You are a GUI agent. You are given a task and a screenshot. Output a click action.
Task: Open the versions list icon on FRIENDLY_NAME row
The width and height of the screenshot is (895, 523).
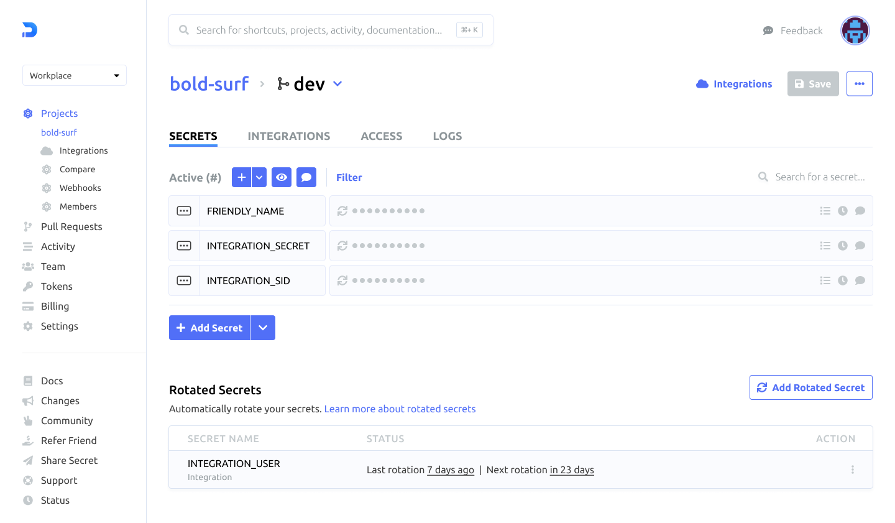825,211
